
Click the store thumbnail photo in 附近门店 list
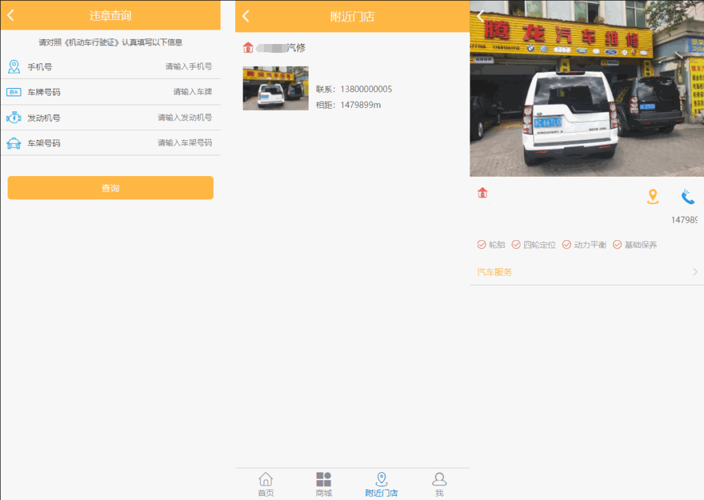(x=275, y=88)
